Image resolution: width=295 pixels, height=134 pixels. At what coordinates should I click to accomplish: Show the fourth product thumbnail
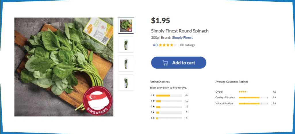pyautogui.click(x=126, y=83)
